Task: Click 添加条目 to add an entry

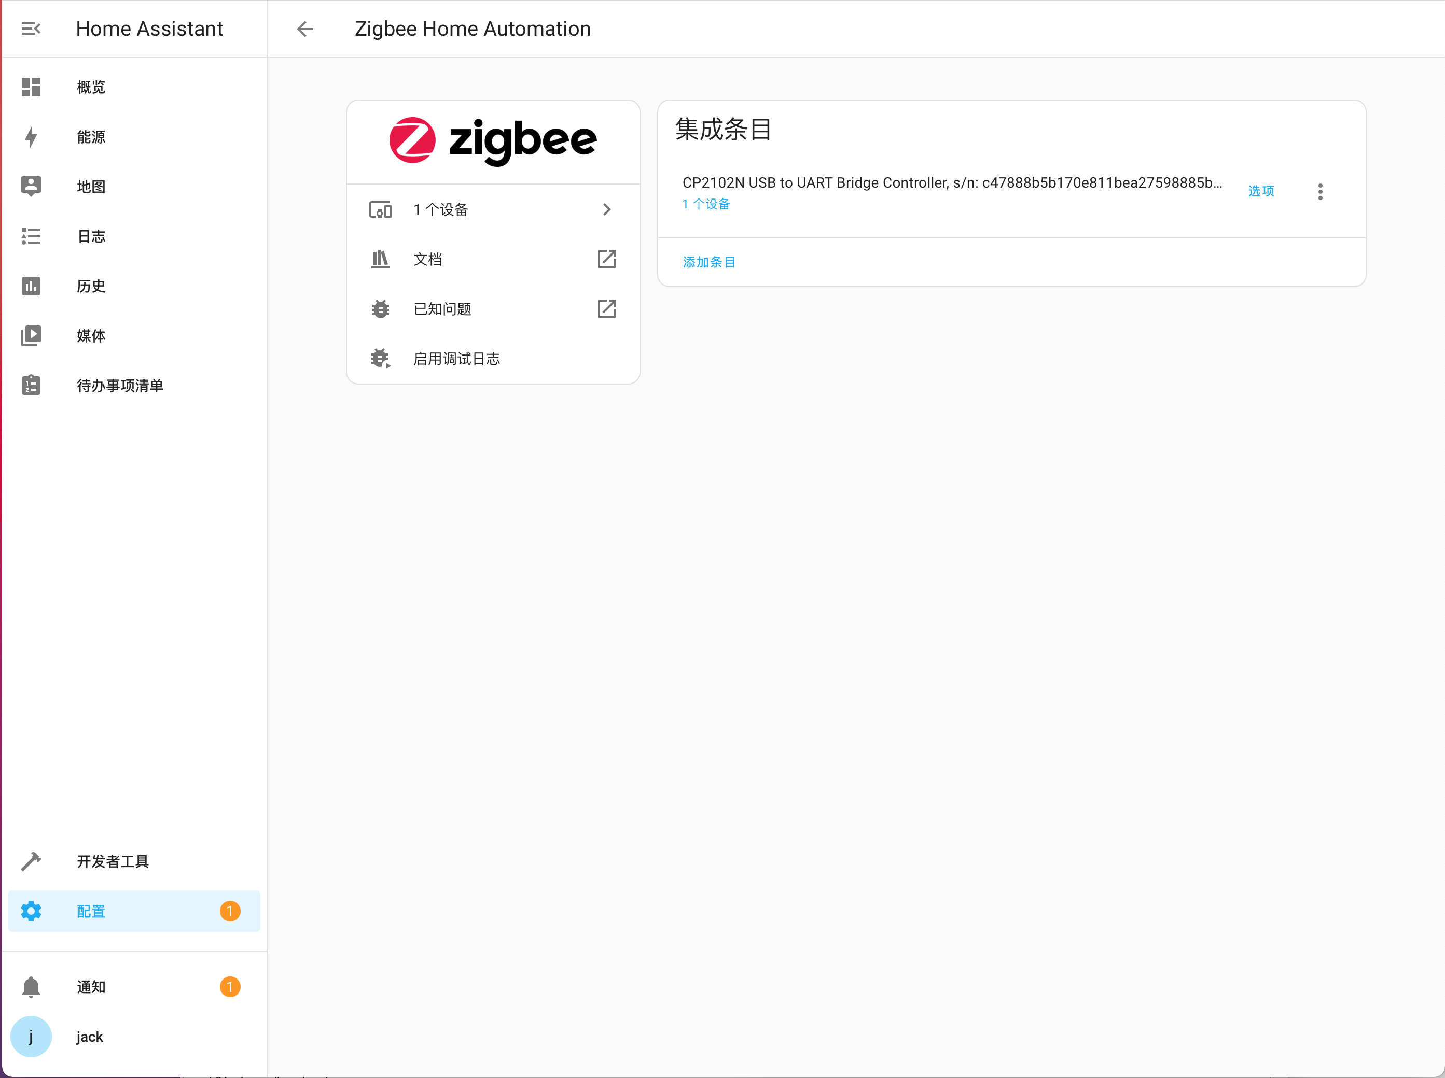Action: [708, 262]
